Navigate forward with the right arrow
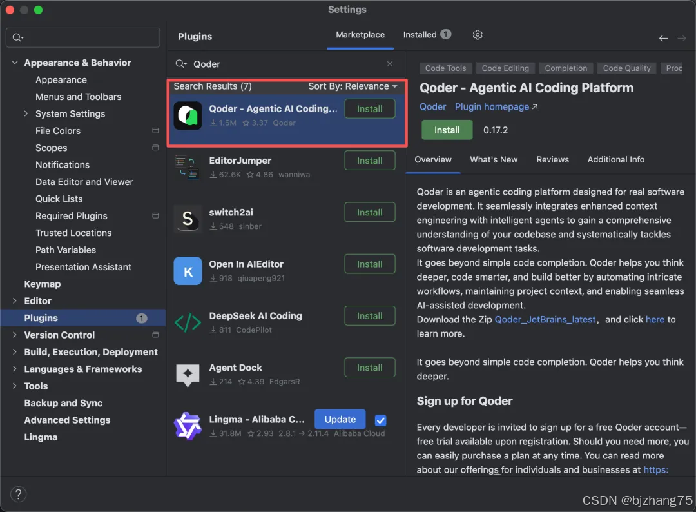 click(681, 39)
